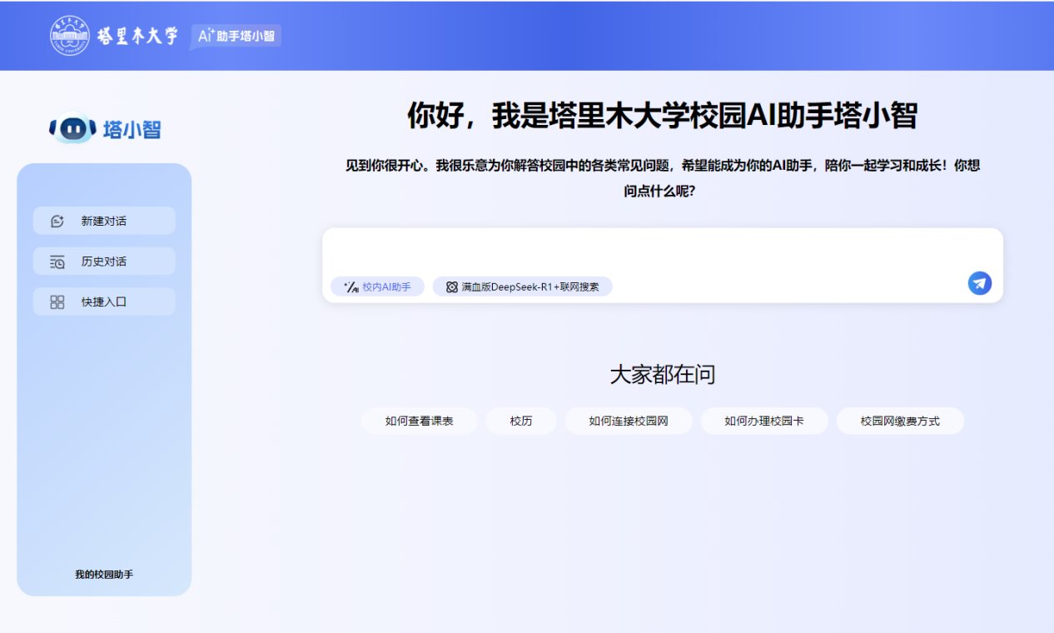Click the 快捷入口 four-square grid icon
The width and height of the screenshot is (1054, 633).
[x=57, y=302]
